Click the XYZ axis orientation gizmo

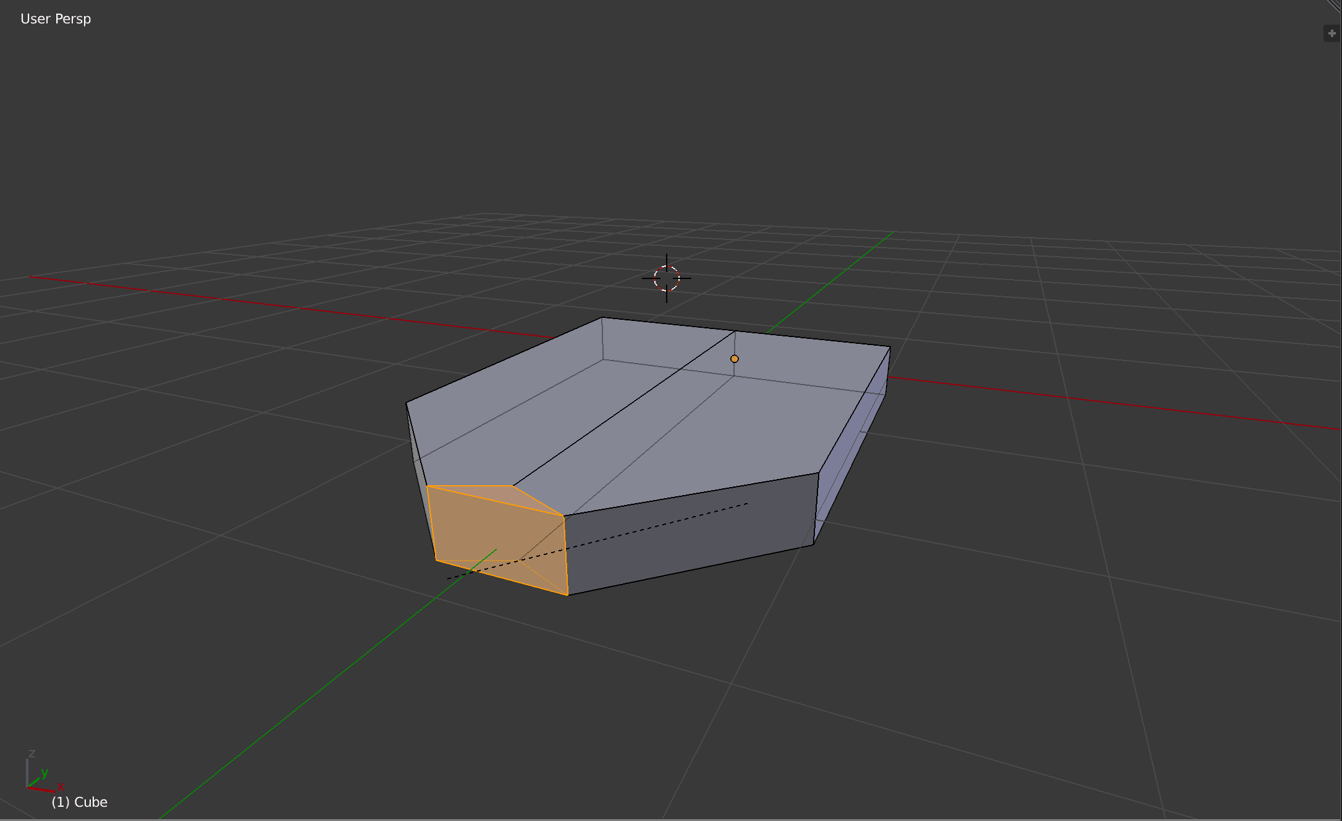41,778
